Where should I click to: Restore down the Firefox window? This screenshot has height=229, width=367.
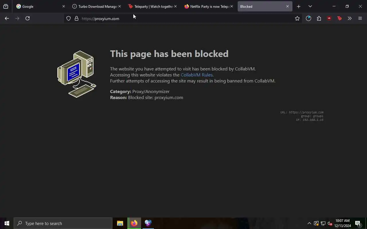click(347, 6)
